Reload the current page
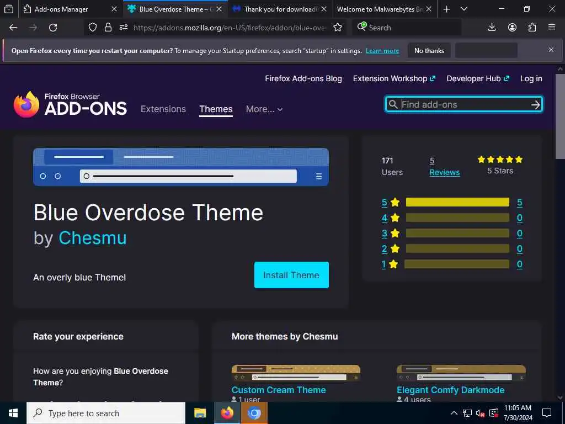The height and width of the screenshot is (424, 565). (x=53, y=28)
